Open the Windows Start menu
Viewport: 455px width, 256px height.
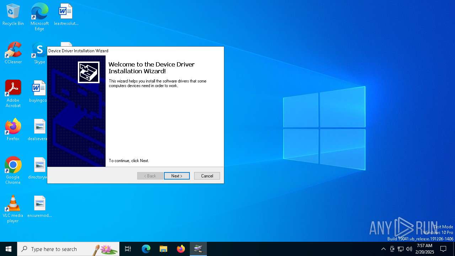[9, 249]
